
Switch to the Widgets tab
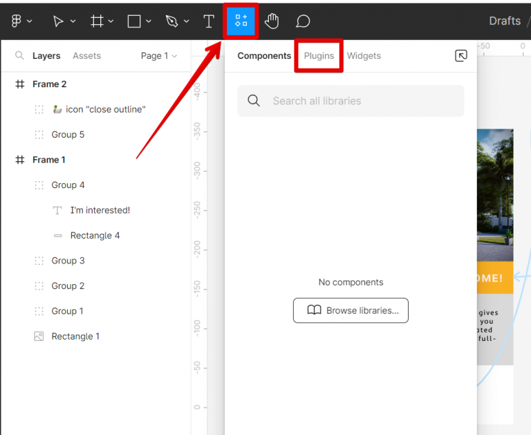[x=364, y=55]
